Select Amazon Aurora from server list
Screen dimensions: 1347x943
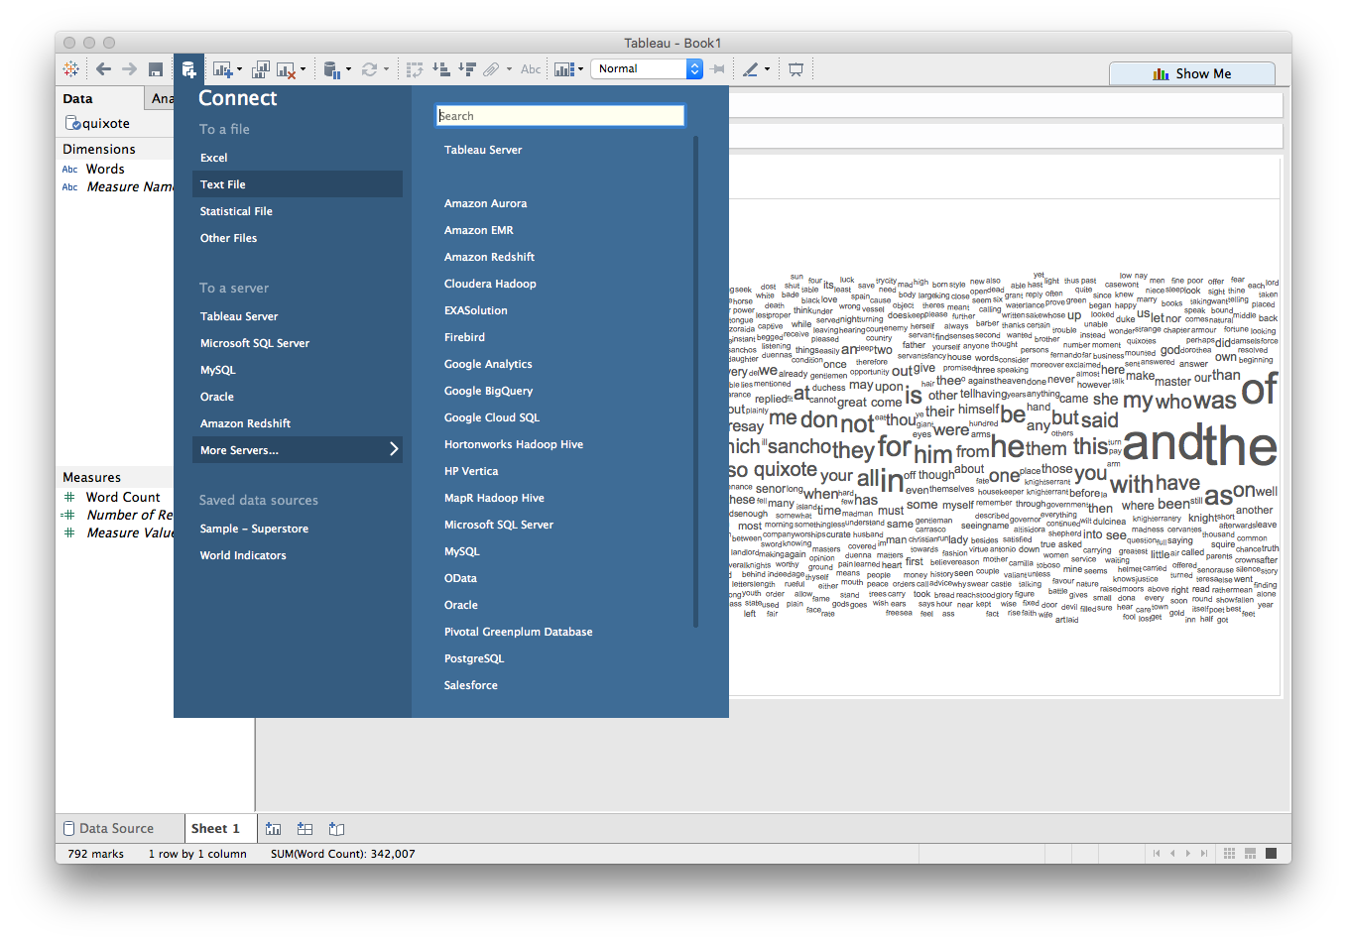[485, 203]
